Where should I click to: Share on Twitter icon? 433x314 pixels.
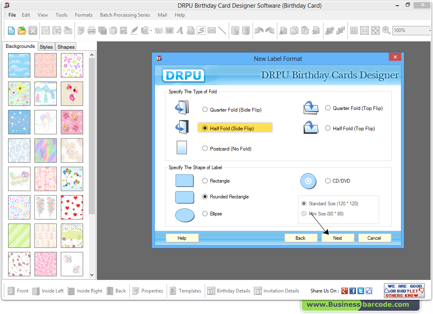pyautogui.click(x=361, y=291)
